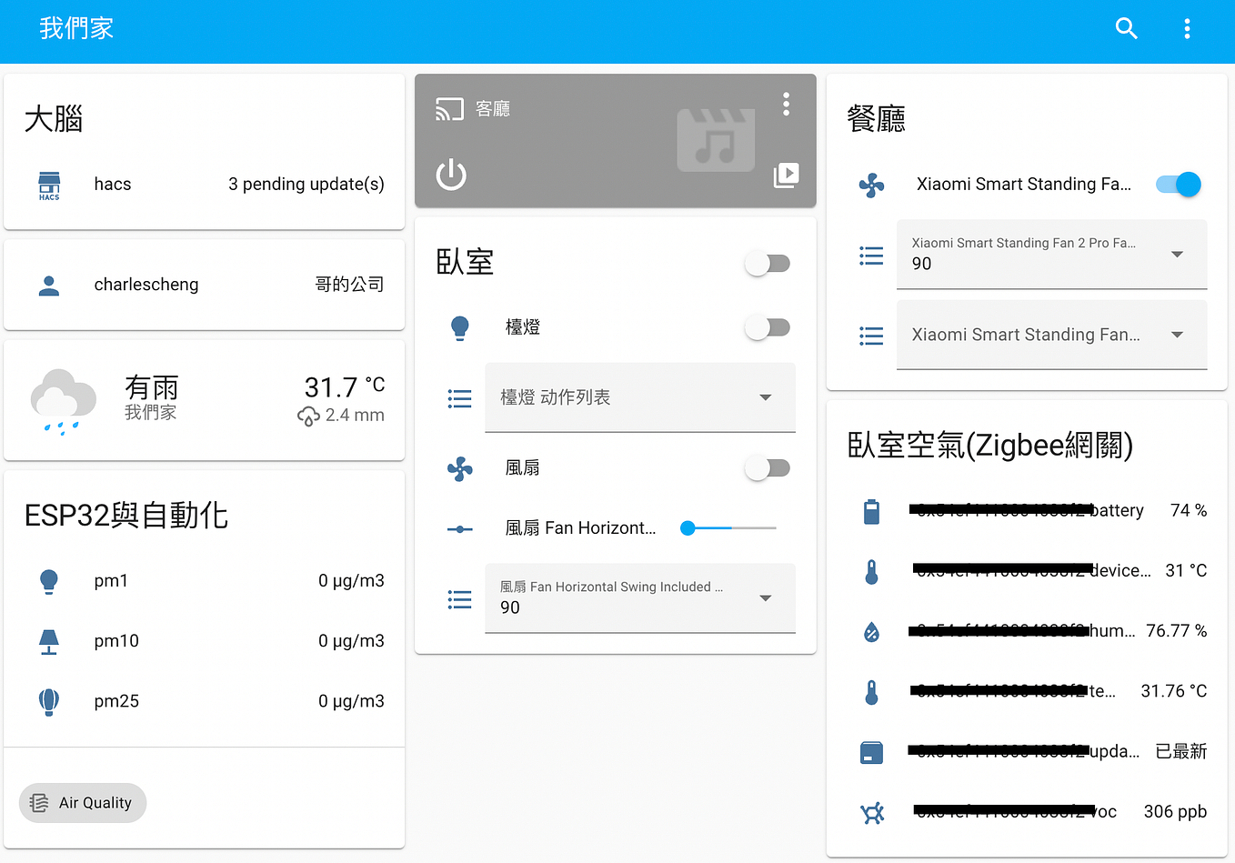Image resolution: width=1235 pixels, height=863 pixels.
Task: Click the cast icon on the 客廳 media card
Action: [449, 108]
